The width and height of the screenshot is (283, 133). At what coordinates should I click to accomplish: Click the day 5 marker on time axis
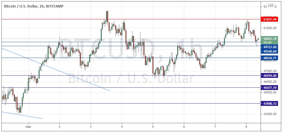[153, 127]
